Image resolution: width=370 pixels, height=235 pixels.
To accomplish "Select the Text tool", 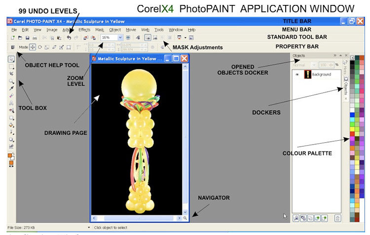I will [11, 103].
